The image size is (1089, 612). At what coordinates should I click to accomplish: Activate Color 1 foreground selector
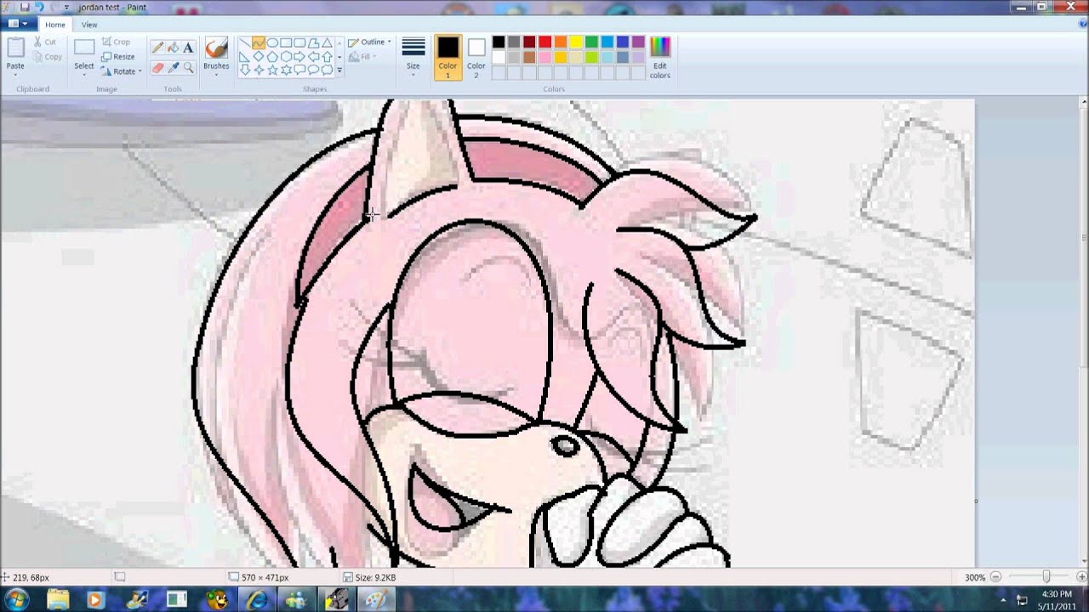448,58
